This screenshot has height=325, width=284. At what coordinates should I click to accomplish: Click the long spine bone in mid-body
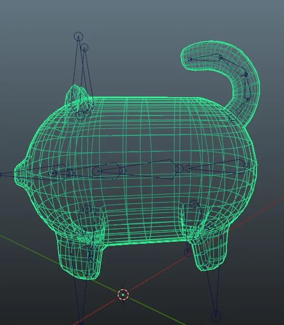[149, 169]
